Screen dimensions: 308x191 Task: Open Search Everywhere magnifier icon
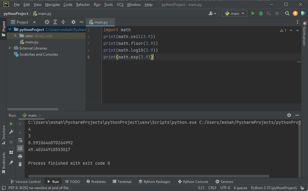pyautogui.click(x=287, y=13)
